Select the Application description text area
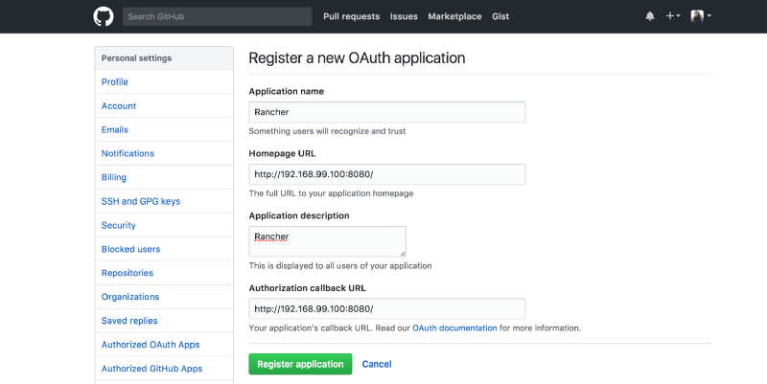 tap(327, 240)
